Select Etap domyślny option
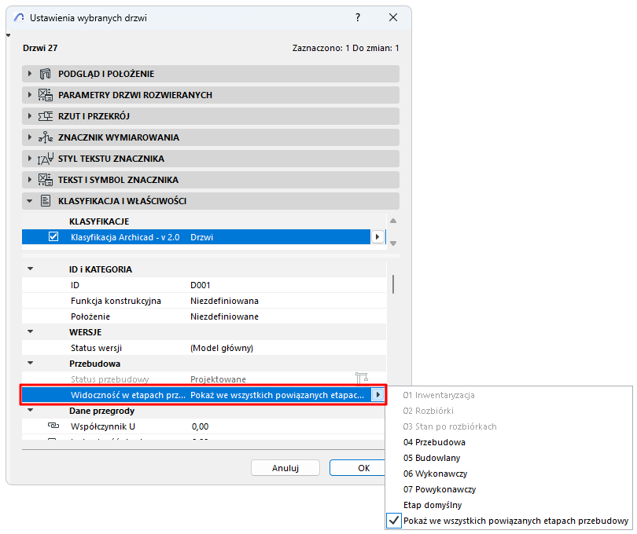637x534 pixels. point(433,505)
